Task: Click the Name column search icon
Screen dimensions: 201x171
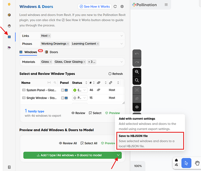Action: pyautogui.click(x=55, y=83)
